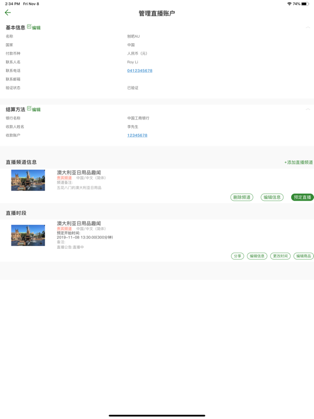Screen dimensions: 314x419
Task: Open account number 12345678 link
Action: tap(137, 135)
